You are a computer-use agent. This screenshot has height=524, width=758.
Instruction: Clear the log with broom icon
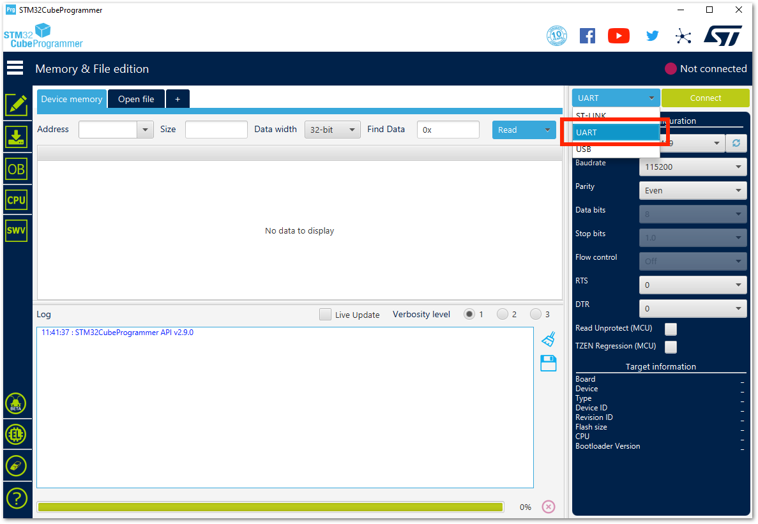pos(548,339)
